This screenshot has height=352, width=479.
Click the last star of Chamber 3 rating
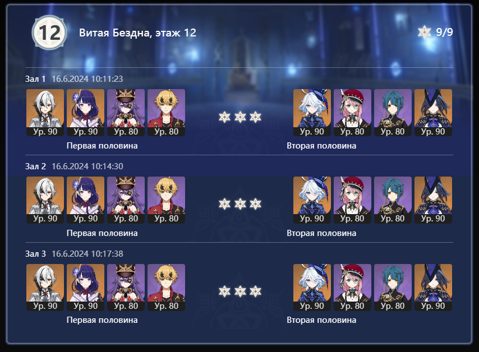[255, 291]
